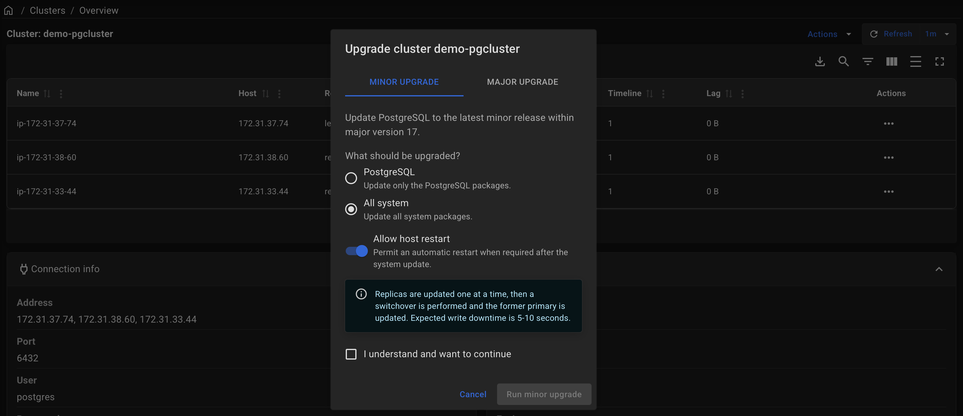Open Timeline column options menu

pyautogui.click(x=663, y=94)
